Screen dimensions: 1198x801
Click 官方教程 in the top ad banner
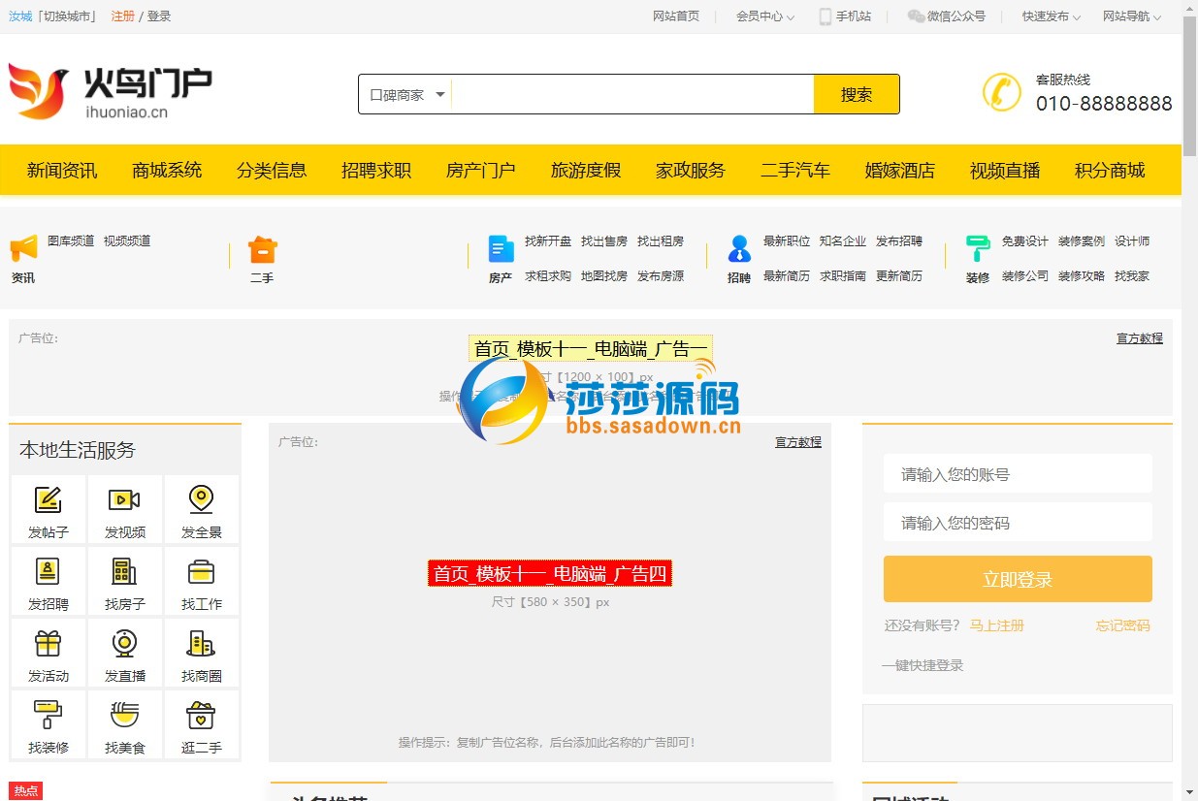(1140, 338)
